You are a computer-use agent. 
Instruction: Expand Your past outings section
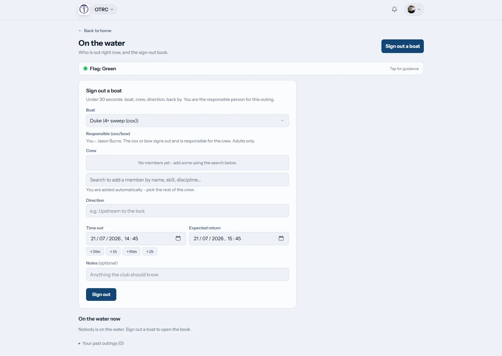point(101,343)
